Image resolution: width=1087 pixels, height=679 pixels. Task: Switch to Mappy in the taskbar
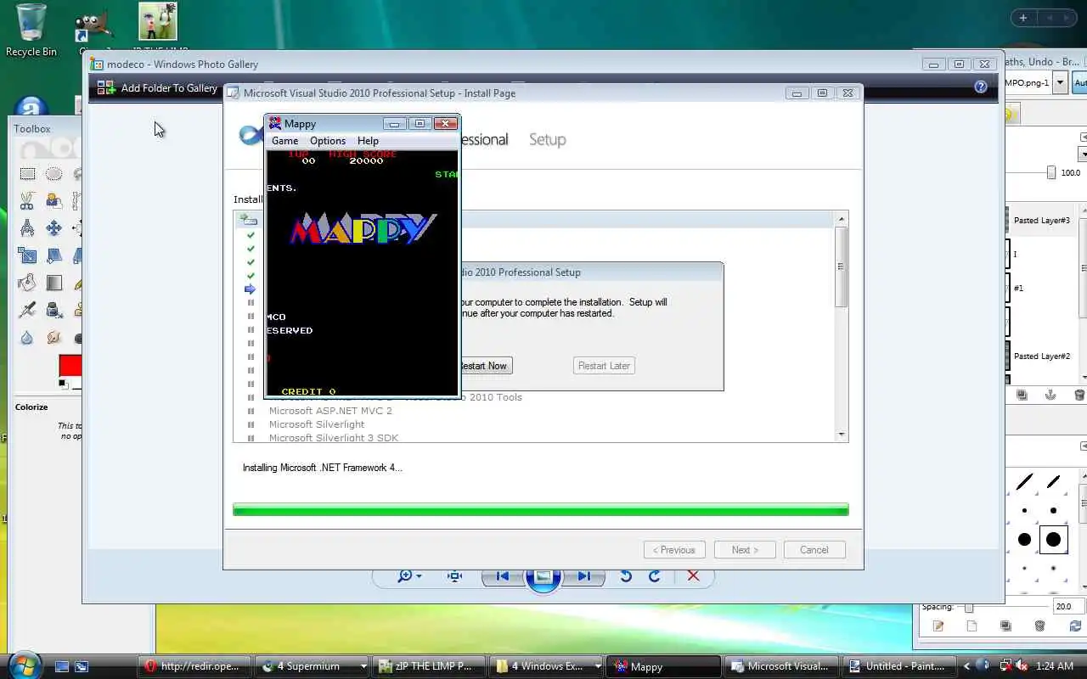(x=665, y=666)
